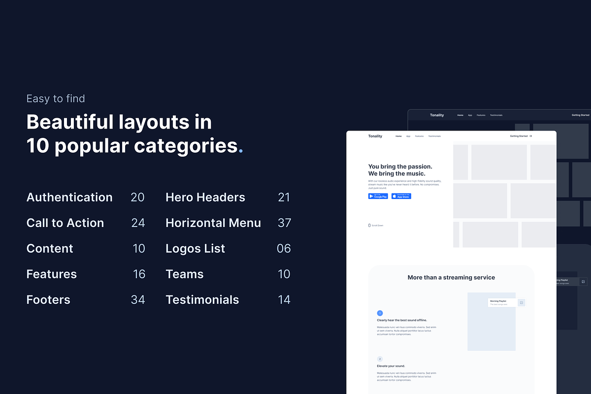Open Features in the dark mockup nav
The width and height of the screenshot is (591, 394).
pyautogui.click(x=481, y=115)
